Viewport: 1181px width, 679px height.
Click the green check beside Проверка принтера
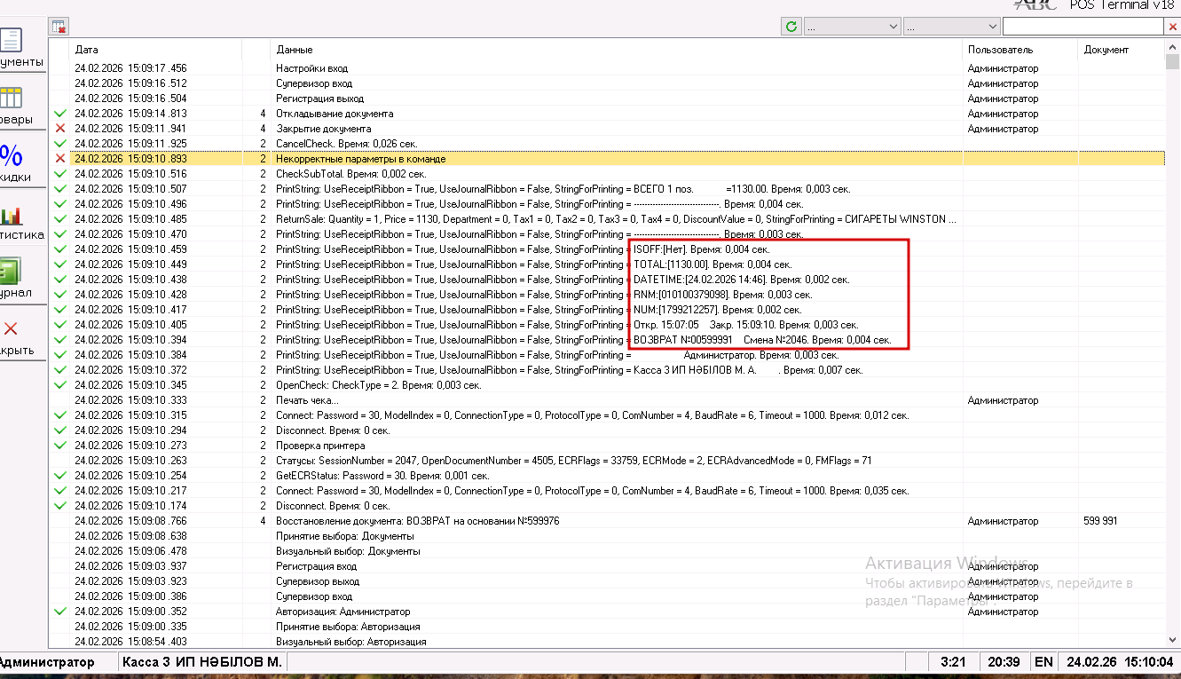point(60,446)
